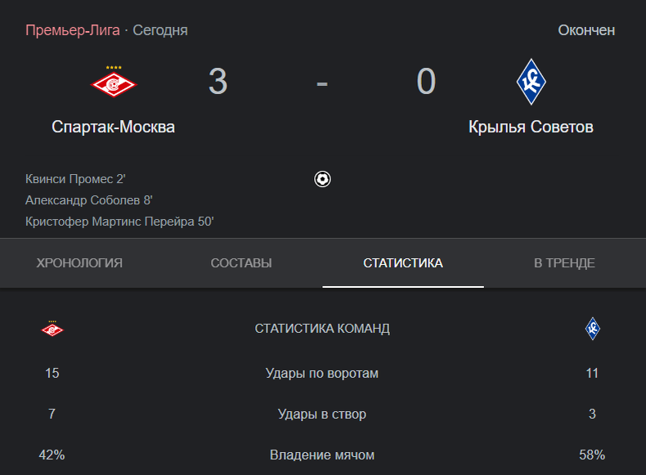Image resolution: width=646 pixels, height=475 pixels.
Task: Click the small Krylia Sovetov logo in statistics
Action: point(593,329)
